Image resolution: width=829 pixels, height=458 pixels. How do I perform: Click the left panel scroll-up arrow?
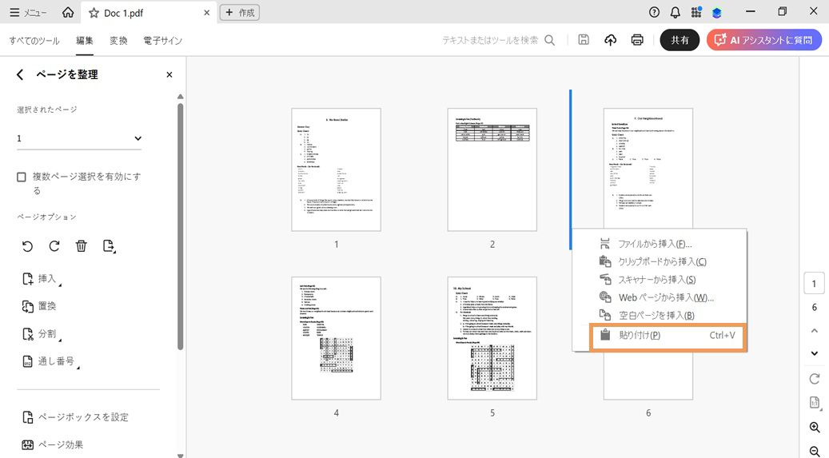point(181,97)
